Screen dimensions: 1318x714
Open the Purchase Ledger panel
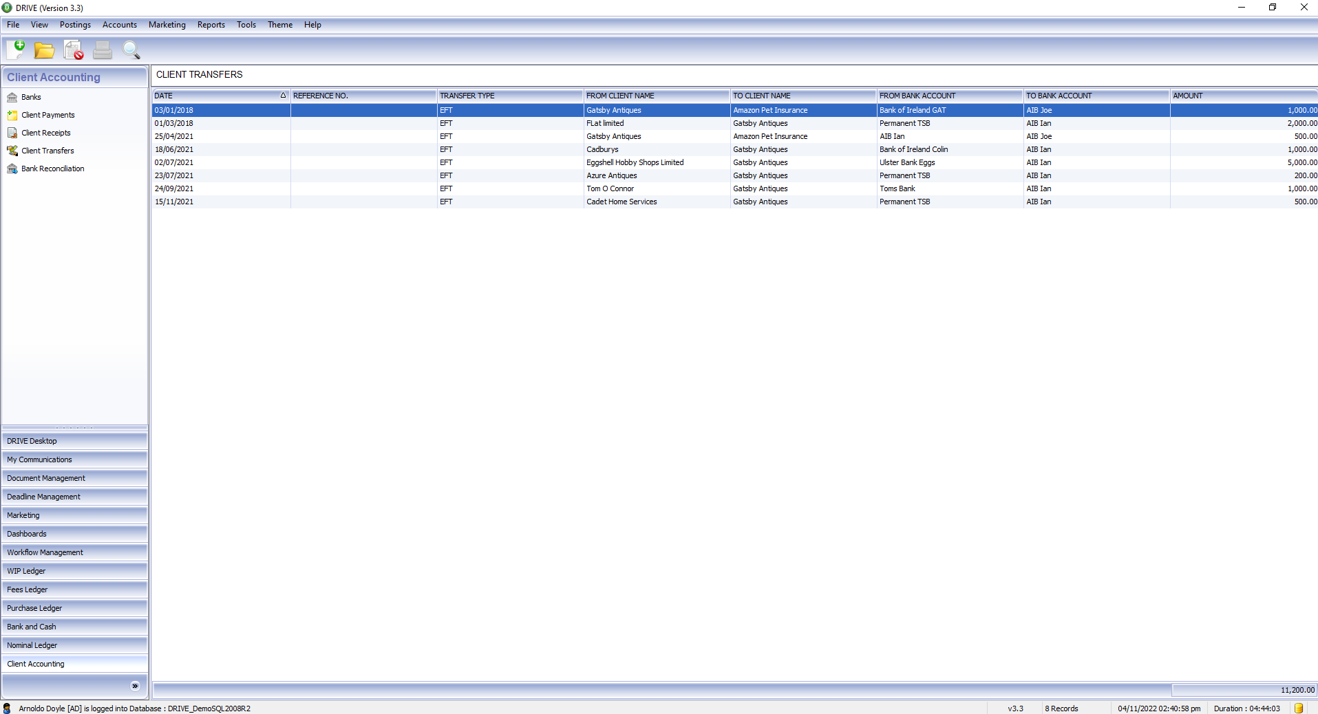click(x=74, y=608)
